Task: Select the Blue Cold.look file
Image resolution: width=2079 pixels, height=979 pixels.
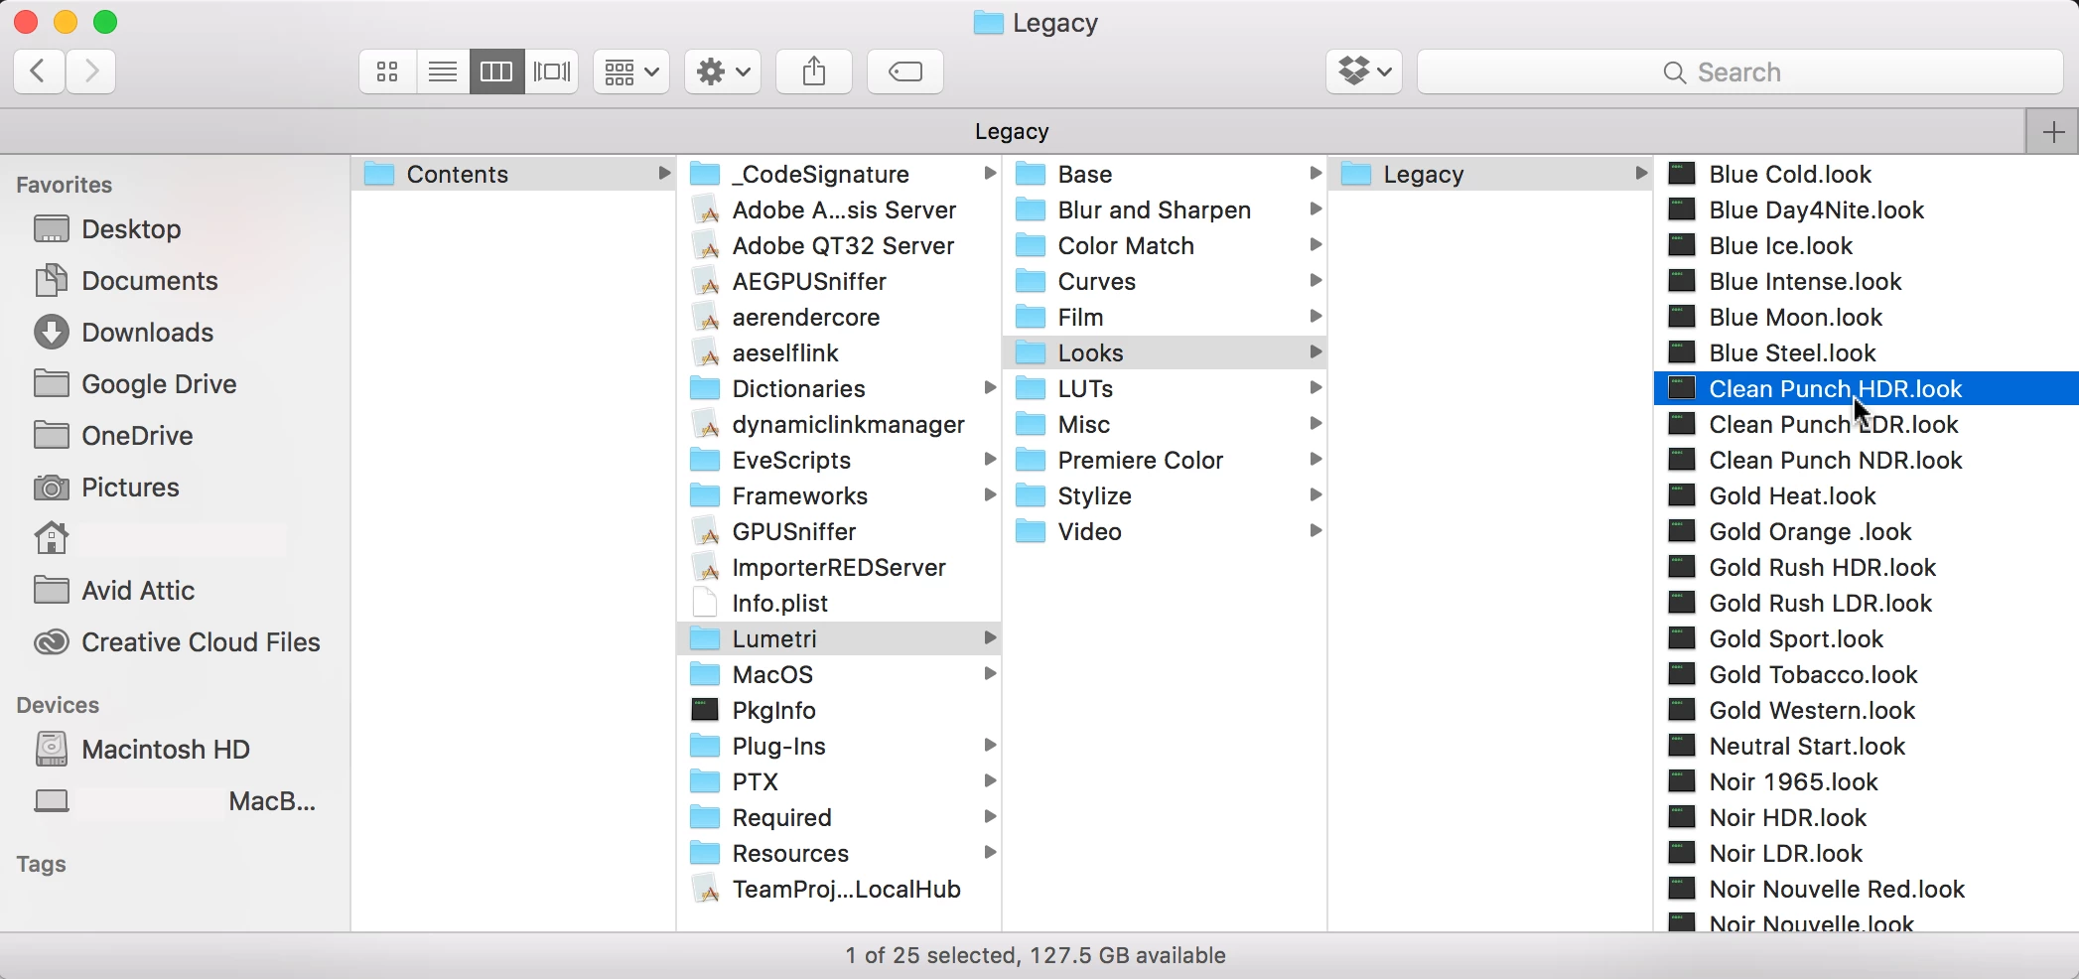Action: point(1867,174)
